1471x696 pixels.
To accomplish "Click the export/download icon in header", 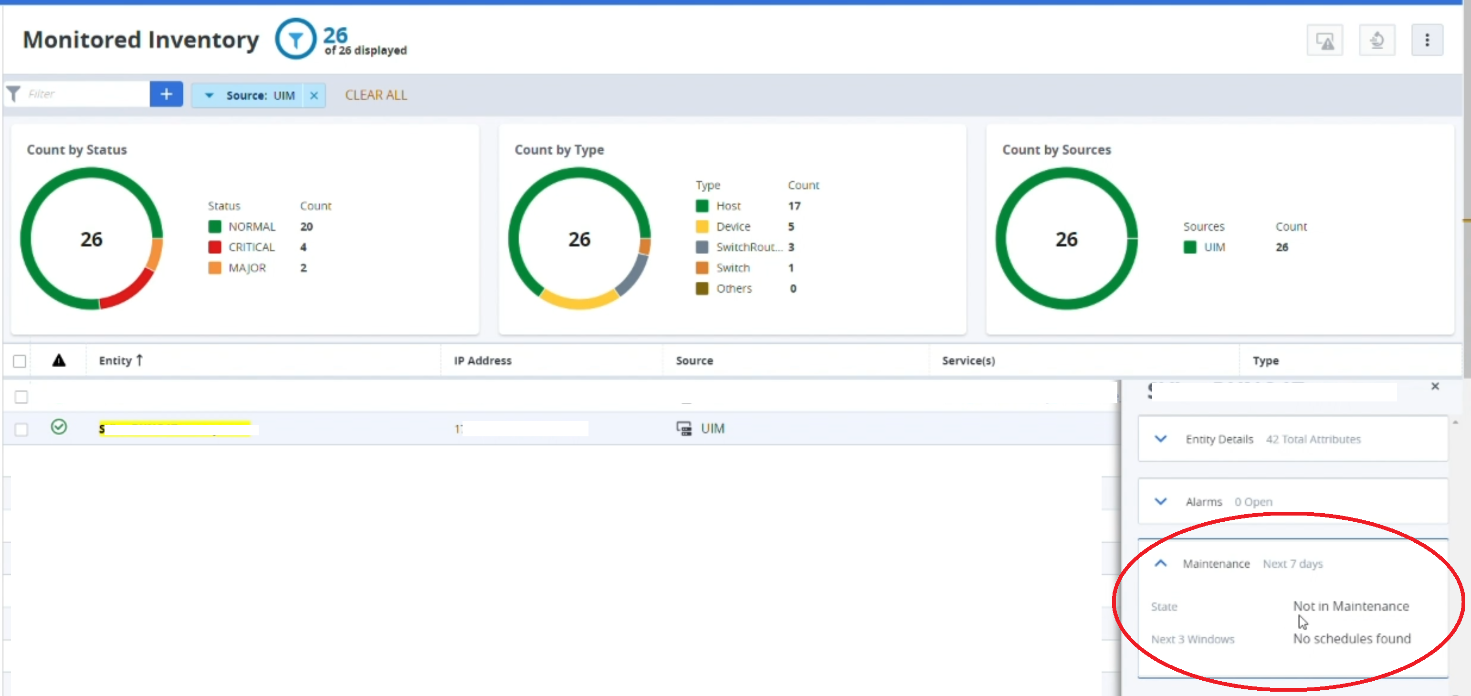I will (x=1377, y=41).
